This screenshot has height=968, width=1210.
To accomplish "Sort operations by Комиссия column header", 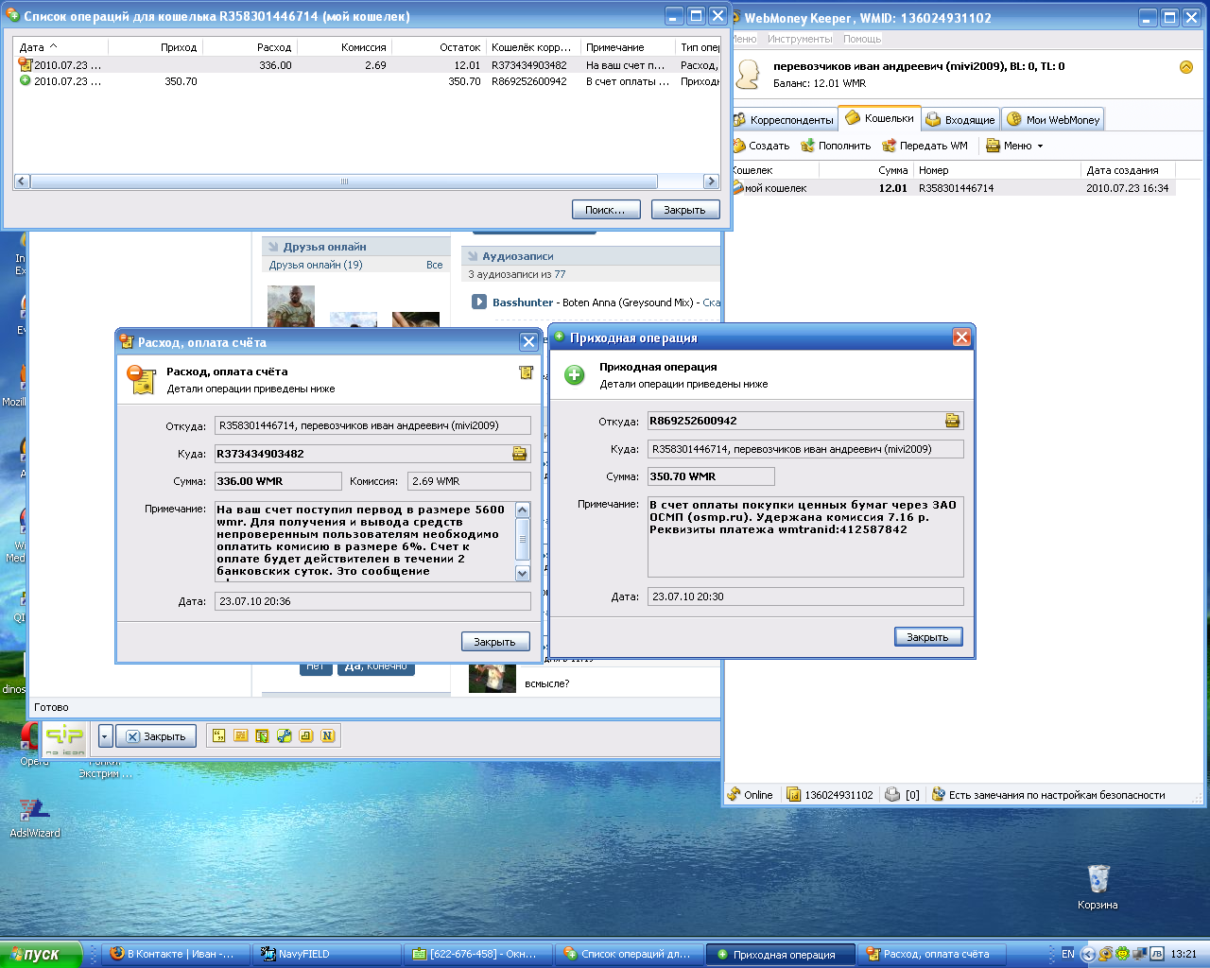I will pos(346,47).
